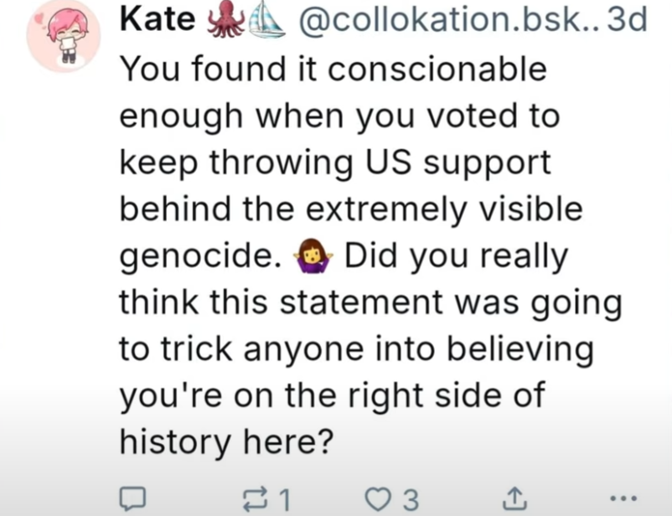The width and height of the screenshot is (672, 516).
Task: Click the sailboat emoji beside Kate's name
Action: point(266,22)
